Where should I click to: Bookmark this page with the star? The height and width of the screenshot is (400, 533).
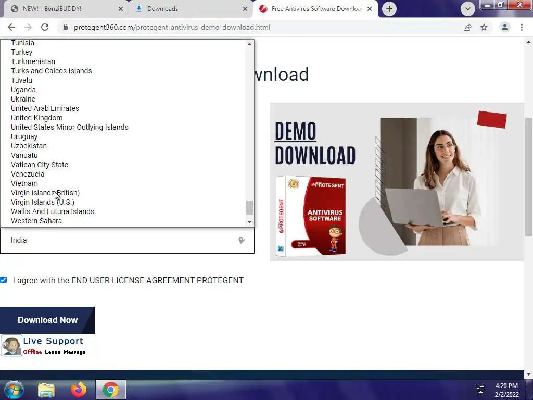[484, 27]
